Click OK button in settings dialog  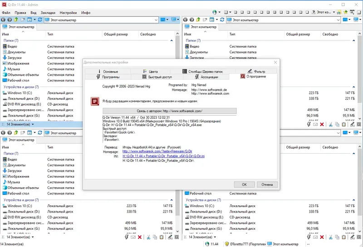[x=244, y=184]
